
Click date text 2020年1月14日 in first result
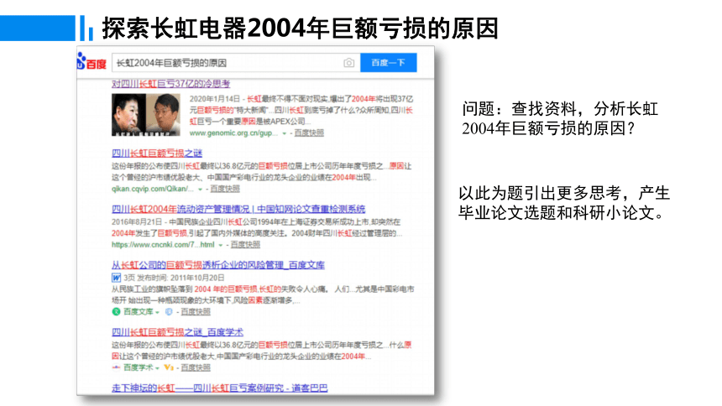pyautogui.click(x=215, y=99)
